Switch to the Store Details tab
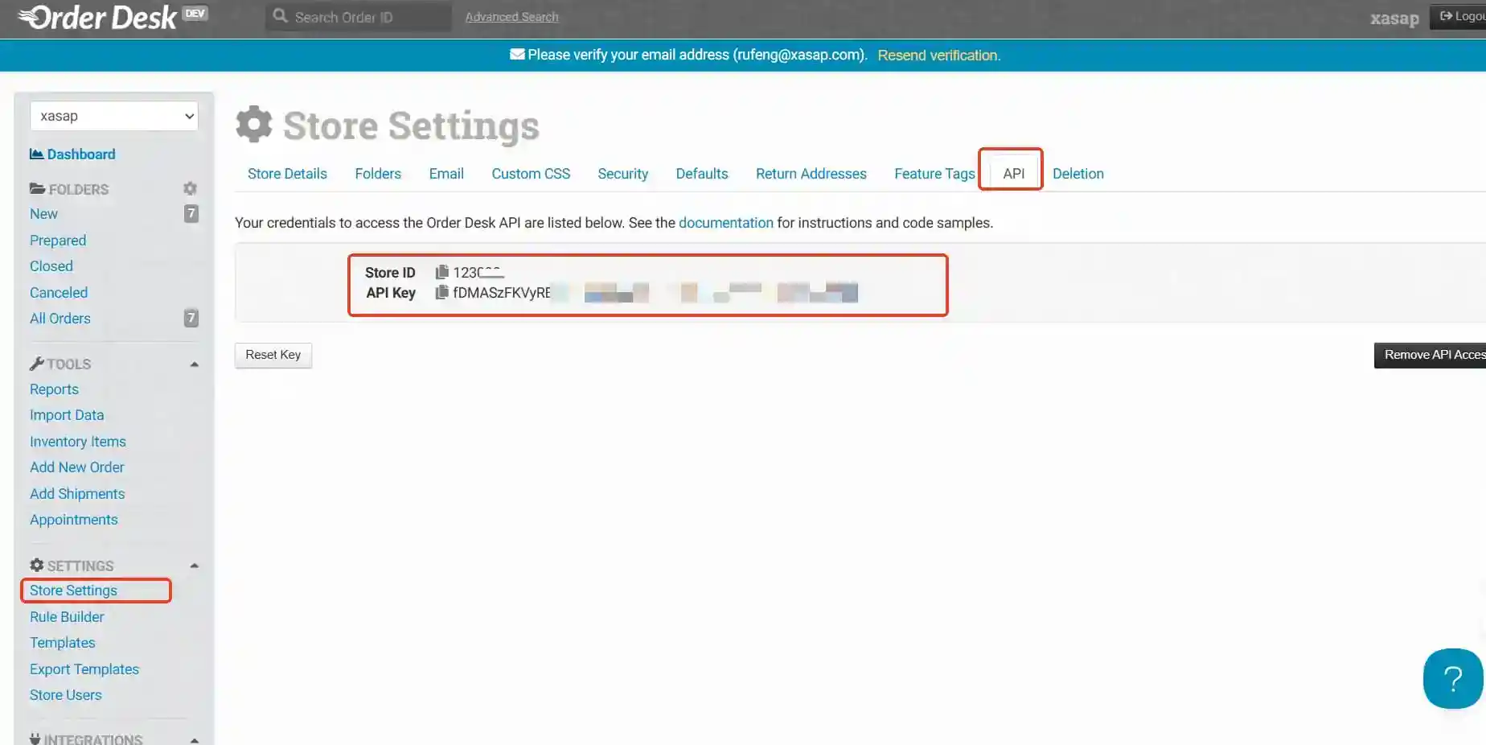 [287, 174]
